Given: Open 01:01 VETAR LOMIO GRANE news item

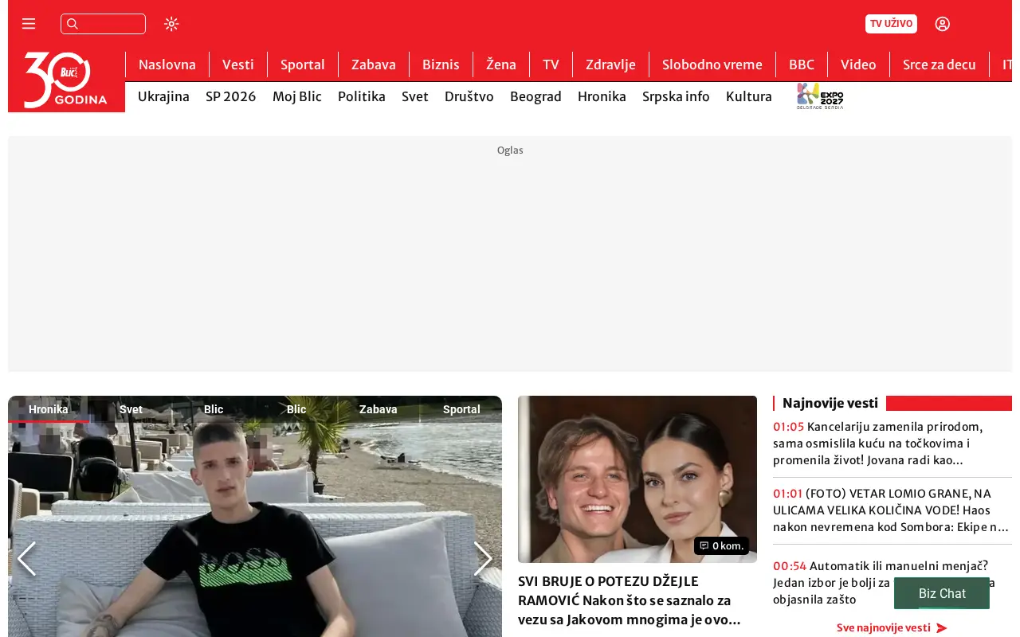Looking at the screenshot, I should point(892,510).
